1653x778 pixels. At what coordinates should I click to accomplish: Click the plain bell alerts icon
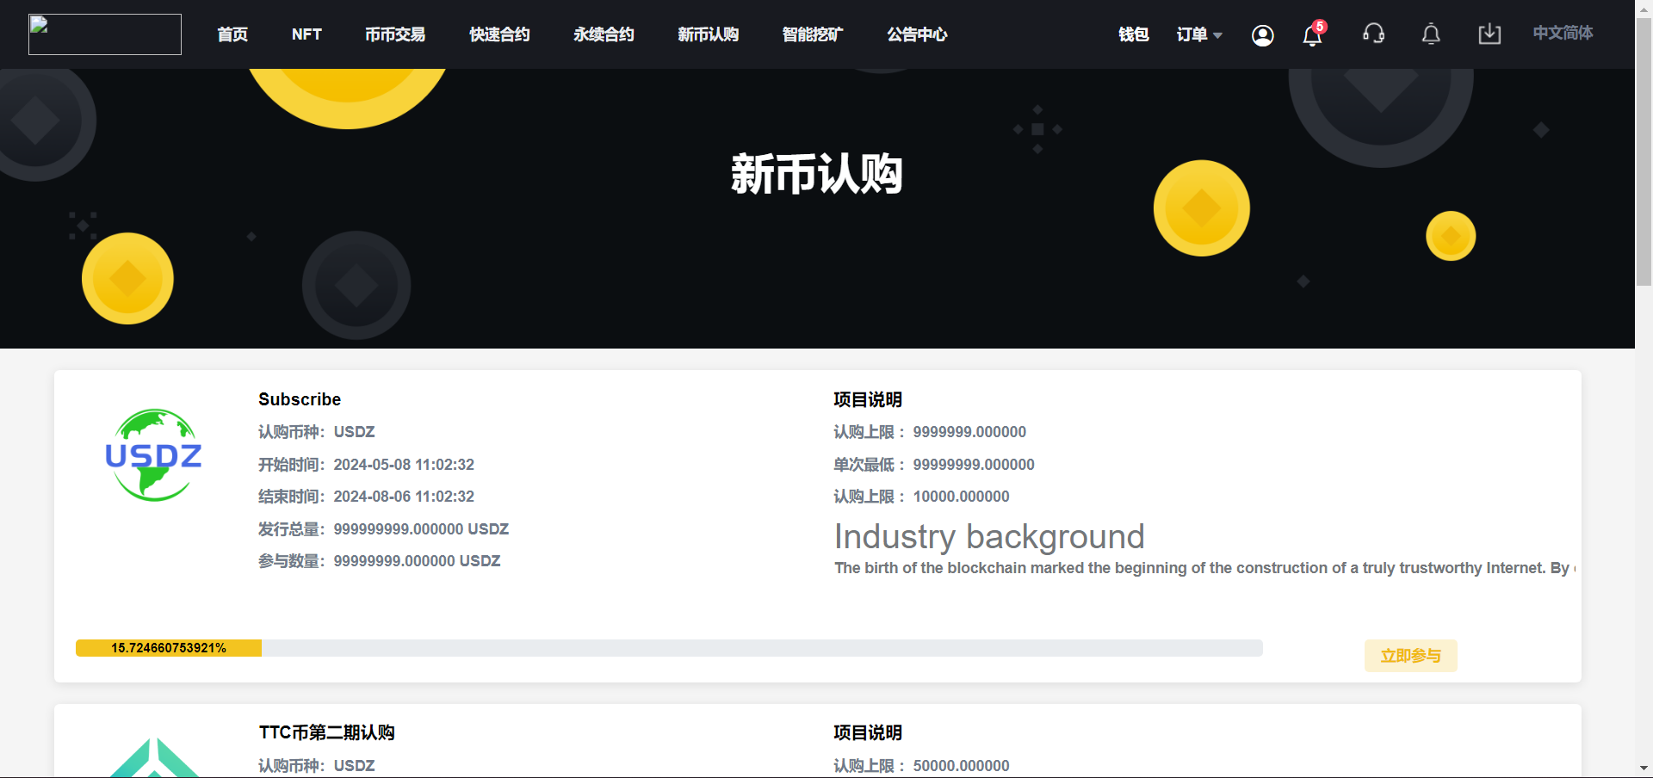tap(1430, 34)
